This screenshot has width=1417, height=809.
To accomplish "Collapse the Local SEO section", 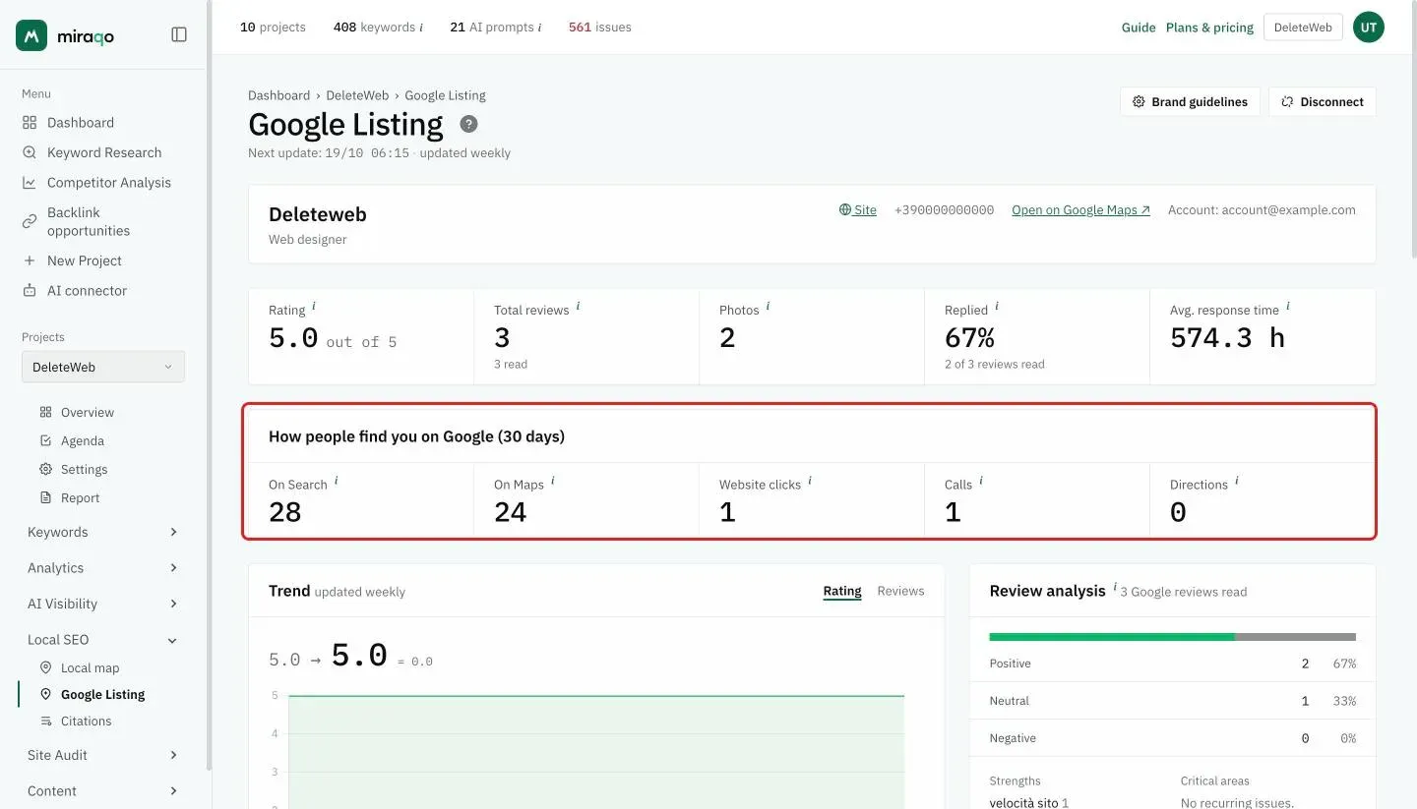I will [x=102, y=639].
